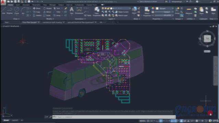The width and height of the screenshot is (219, 123).
Task: Switch to Electrical Plan Apartment drawing tab
Action: pyautogui.click(x=81, y=22)
